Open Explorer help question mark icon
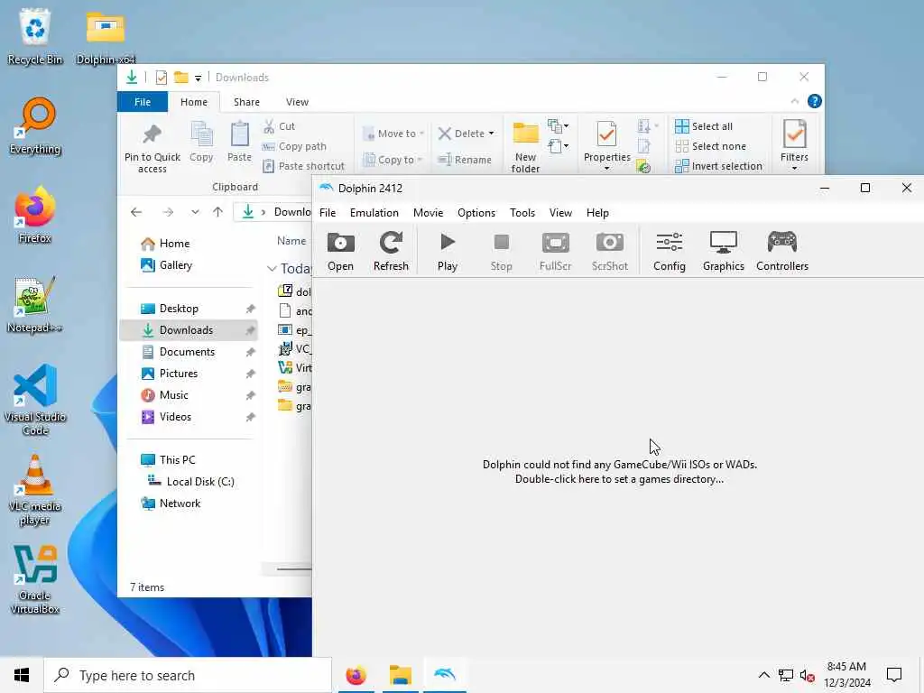This screenshot has width=924, height=693. tap(815, 101)
